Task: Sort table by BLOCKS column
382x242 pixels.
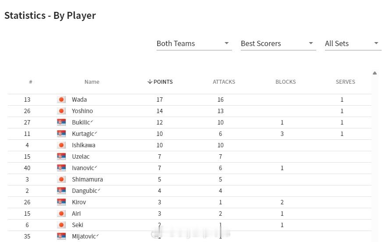Action: 286,82
